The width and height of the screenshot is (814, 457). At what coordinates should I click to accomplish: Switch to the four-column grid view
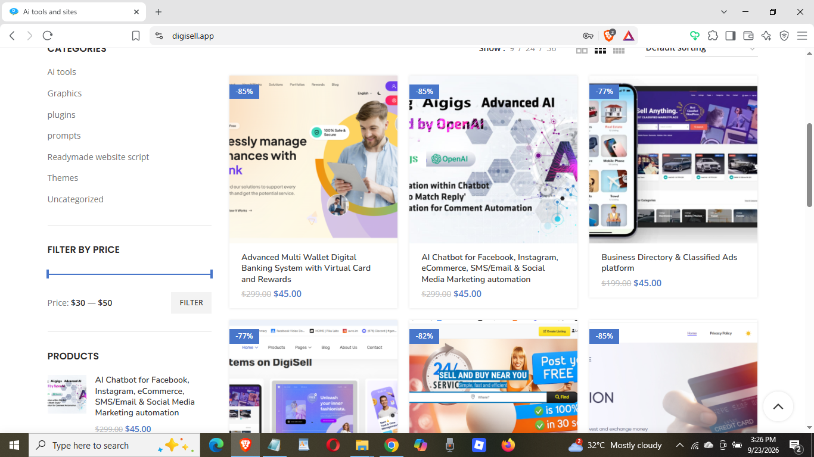pyautogui.click(x=619, y=50)
